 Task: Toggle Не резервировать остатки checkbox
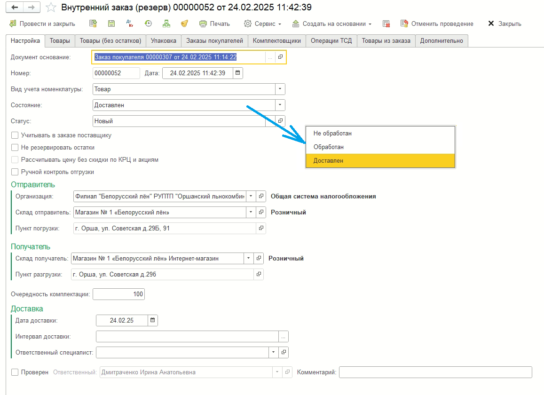[15, 148]
